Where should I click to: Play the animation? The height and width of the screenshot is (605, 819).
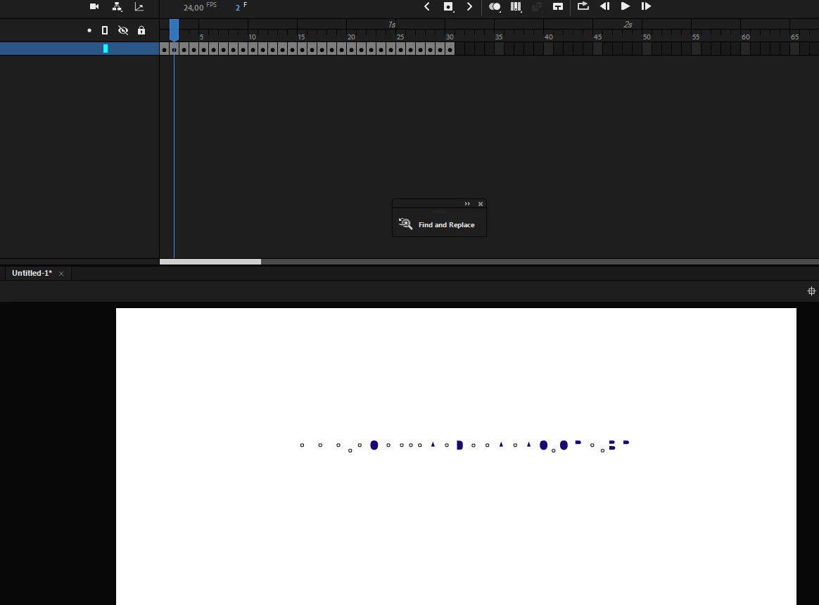[x=625, y=6]
